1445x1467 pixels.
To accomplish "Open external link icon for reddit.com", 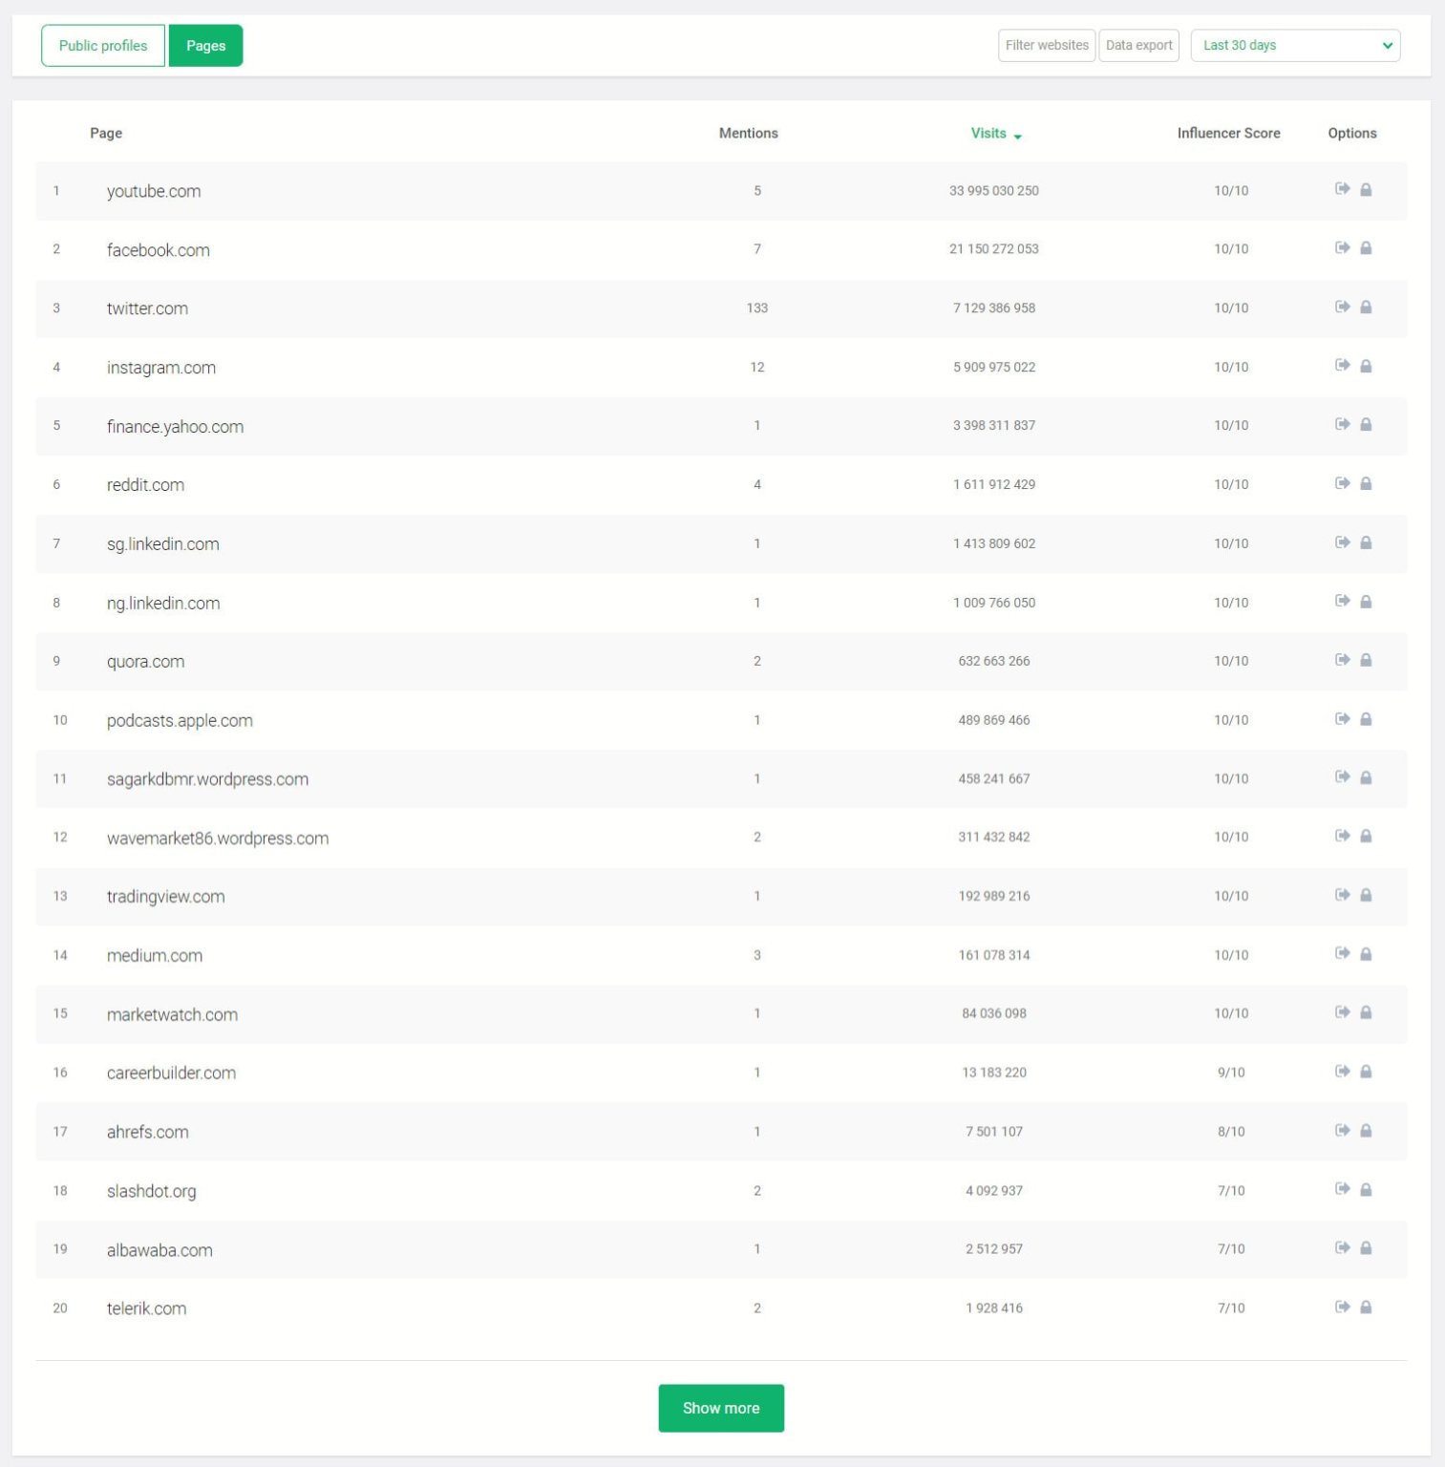I will click(x=1342, y=483).
